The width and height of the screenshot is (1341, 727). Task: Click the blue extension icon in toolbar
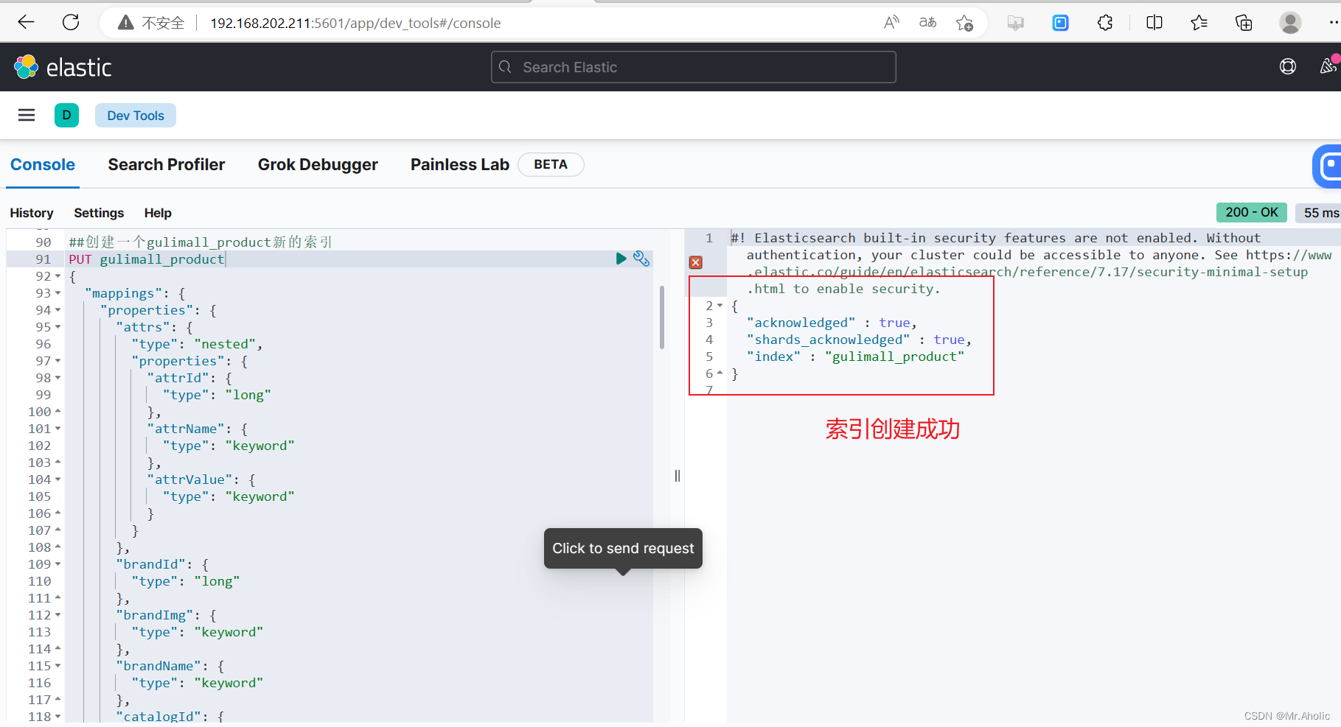1060,23
